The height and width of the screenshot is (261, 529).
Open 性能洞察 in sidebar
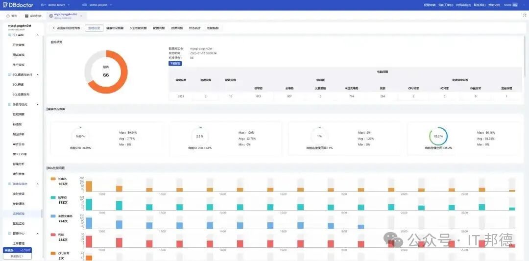pos(19,114)
